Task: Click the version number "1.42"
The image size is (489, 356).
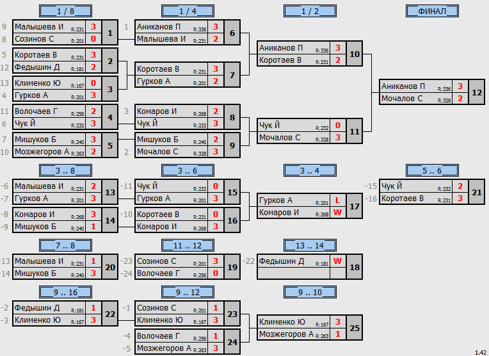Action: pyautogui.click(x=481, y=353)
